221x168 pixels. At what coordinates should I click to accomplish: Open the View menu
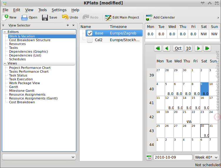(x=29, y=10)
